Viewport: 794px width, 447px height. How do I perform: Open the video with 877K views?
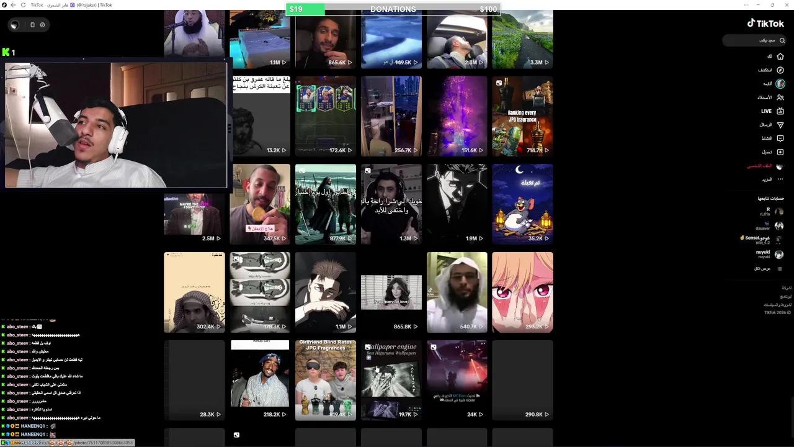(326, 204)
